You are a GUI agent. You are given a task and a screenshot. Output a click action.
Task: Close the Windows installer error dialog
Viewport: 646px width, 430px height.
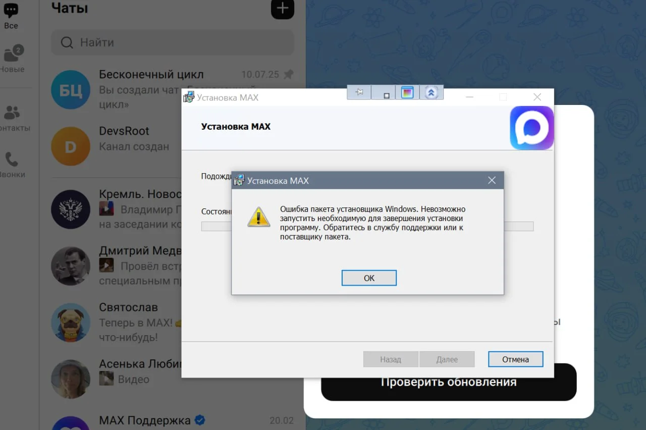[x=492, y=180]
